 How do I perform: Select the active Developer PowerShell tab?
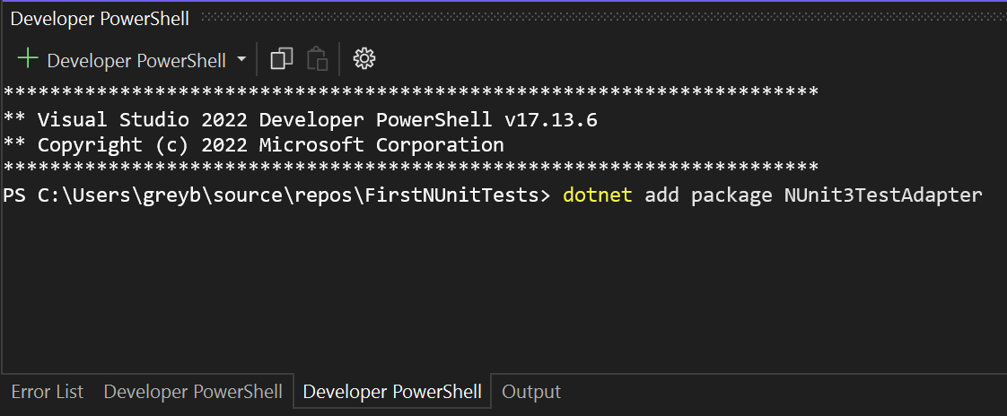[392, 392]
